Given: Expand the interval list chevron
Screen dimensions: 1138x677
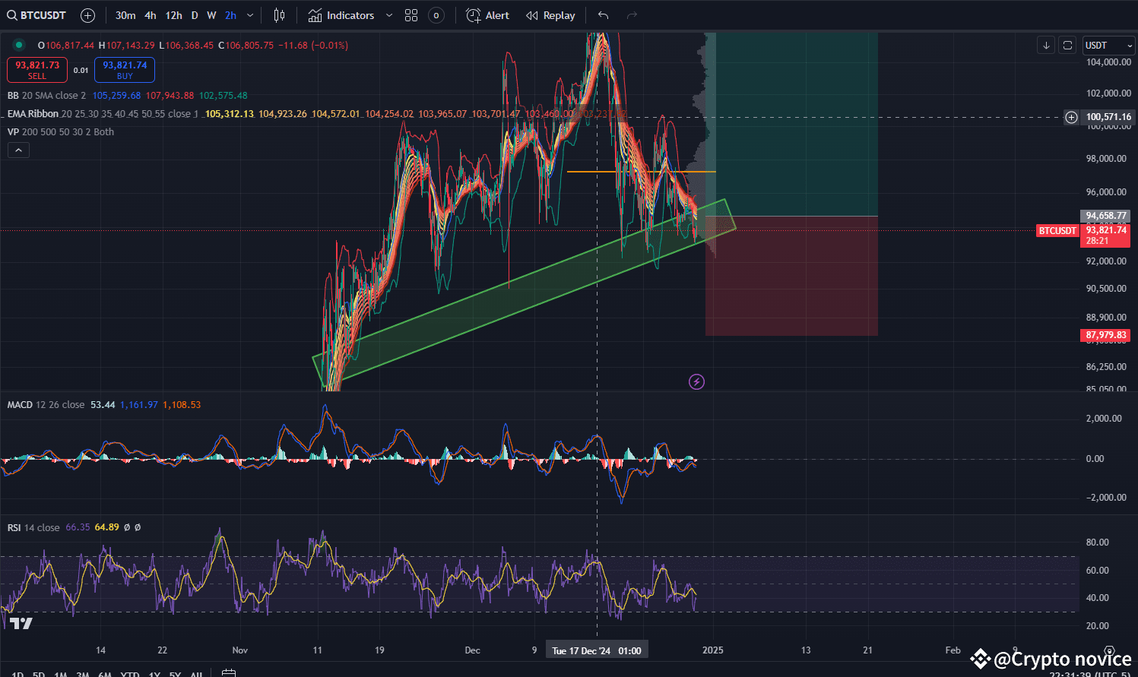Looking at the screenshot, I should pyautogui.click(x=250, y=15).
